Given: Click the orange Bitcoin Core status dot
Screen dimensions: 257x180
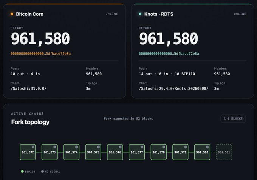Looking at the screenshot, I should point(12,14).
